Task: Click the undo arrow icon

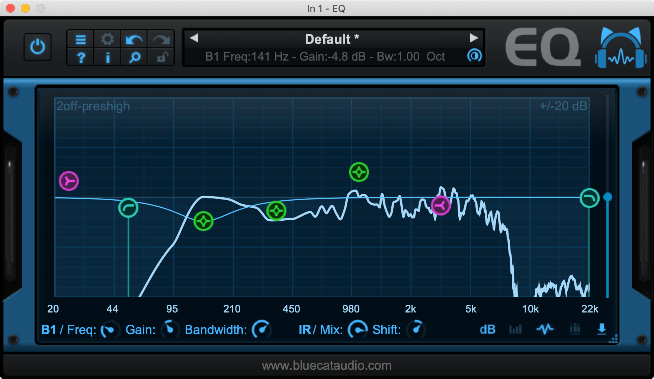Action: (134, 39)
